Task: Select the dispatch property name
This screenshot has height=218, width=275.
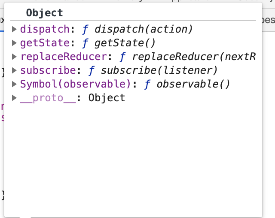Action: point(45,29)
